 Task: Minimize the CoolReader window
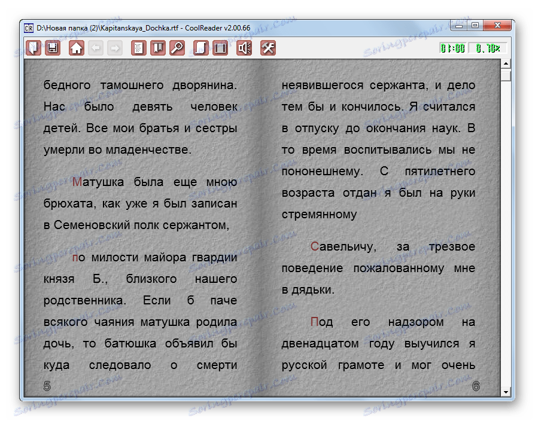pyautogui.click(x=459, y=25)
